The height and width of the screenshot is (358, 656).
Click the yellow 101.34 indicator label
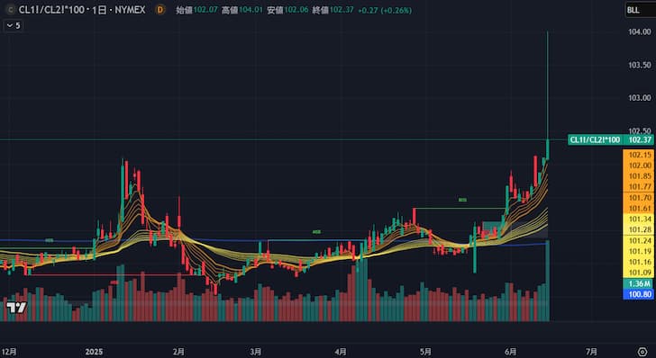(638, 219)
